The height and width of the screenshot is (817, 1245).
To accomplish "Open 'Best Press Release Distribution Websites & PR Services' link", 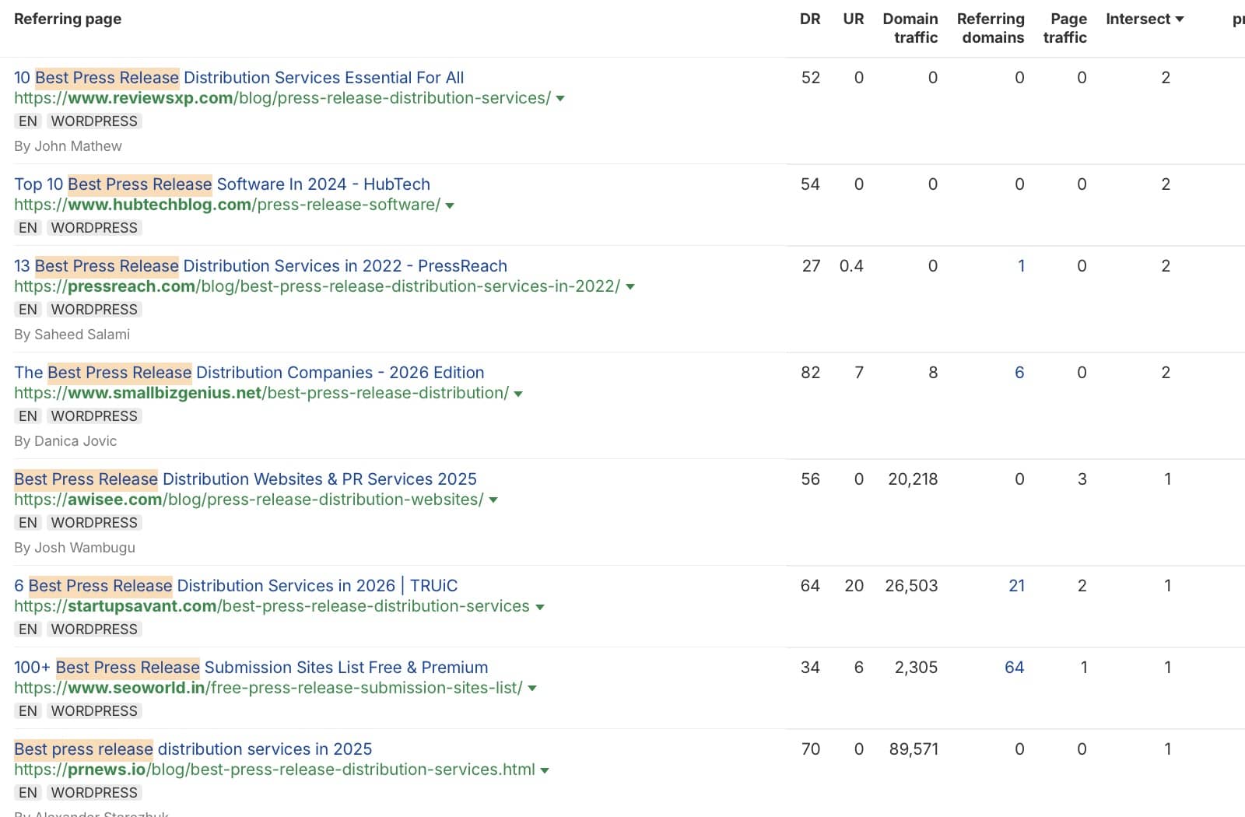I will click(245, 479).
